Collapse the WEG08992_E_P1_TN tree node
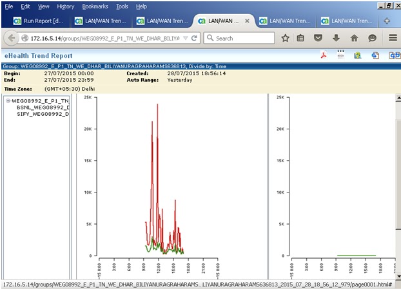This screenshot has height=289, width=401. (x=8, y=101)
